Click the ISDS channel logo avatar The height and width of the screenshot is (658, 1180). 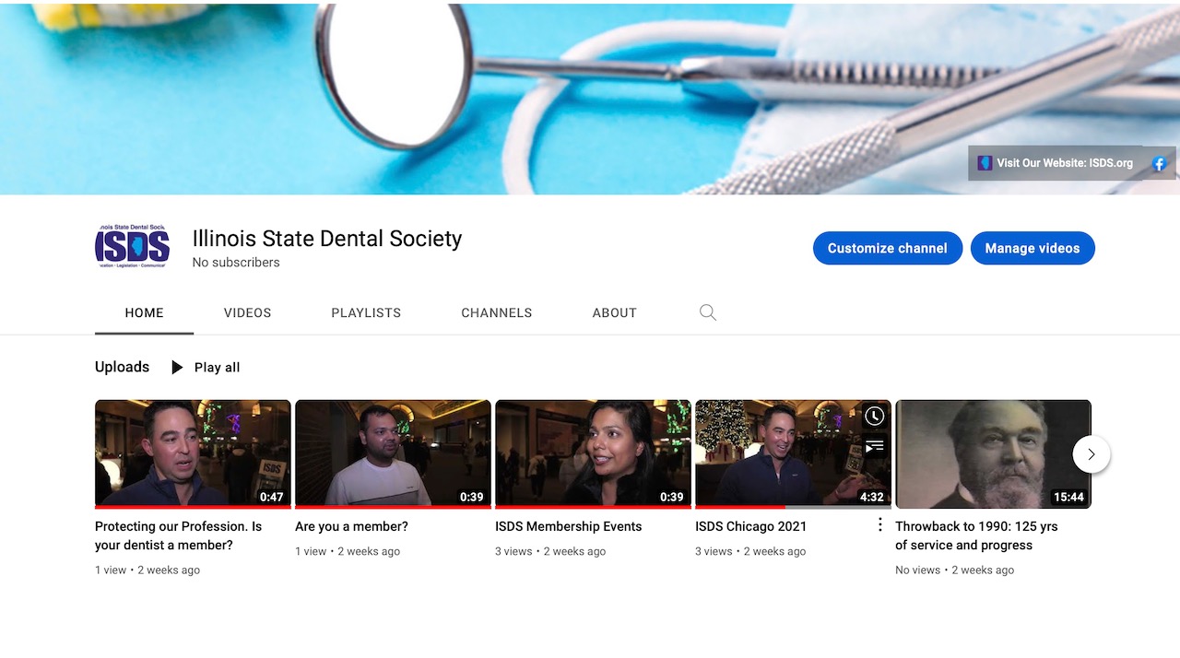(133, 247)
